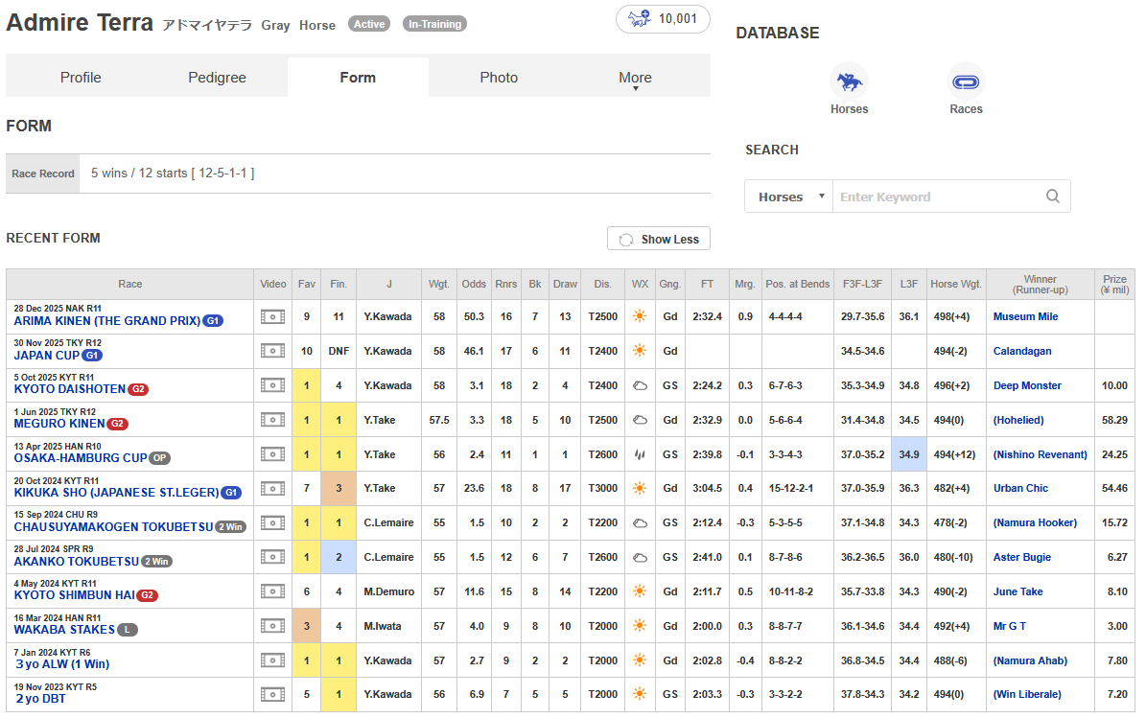Click cloudy weather icon in Kyoto Daishoten row

click(x=640, y=385)
